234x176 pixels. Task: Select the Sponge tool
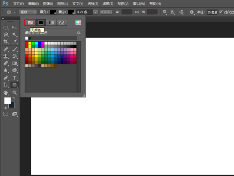(x=15, y=70)
